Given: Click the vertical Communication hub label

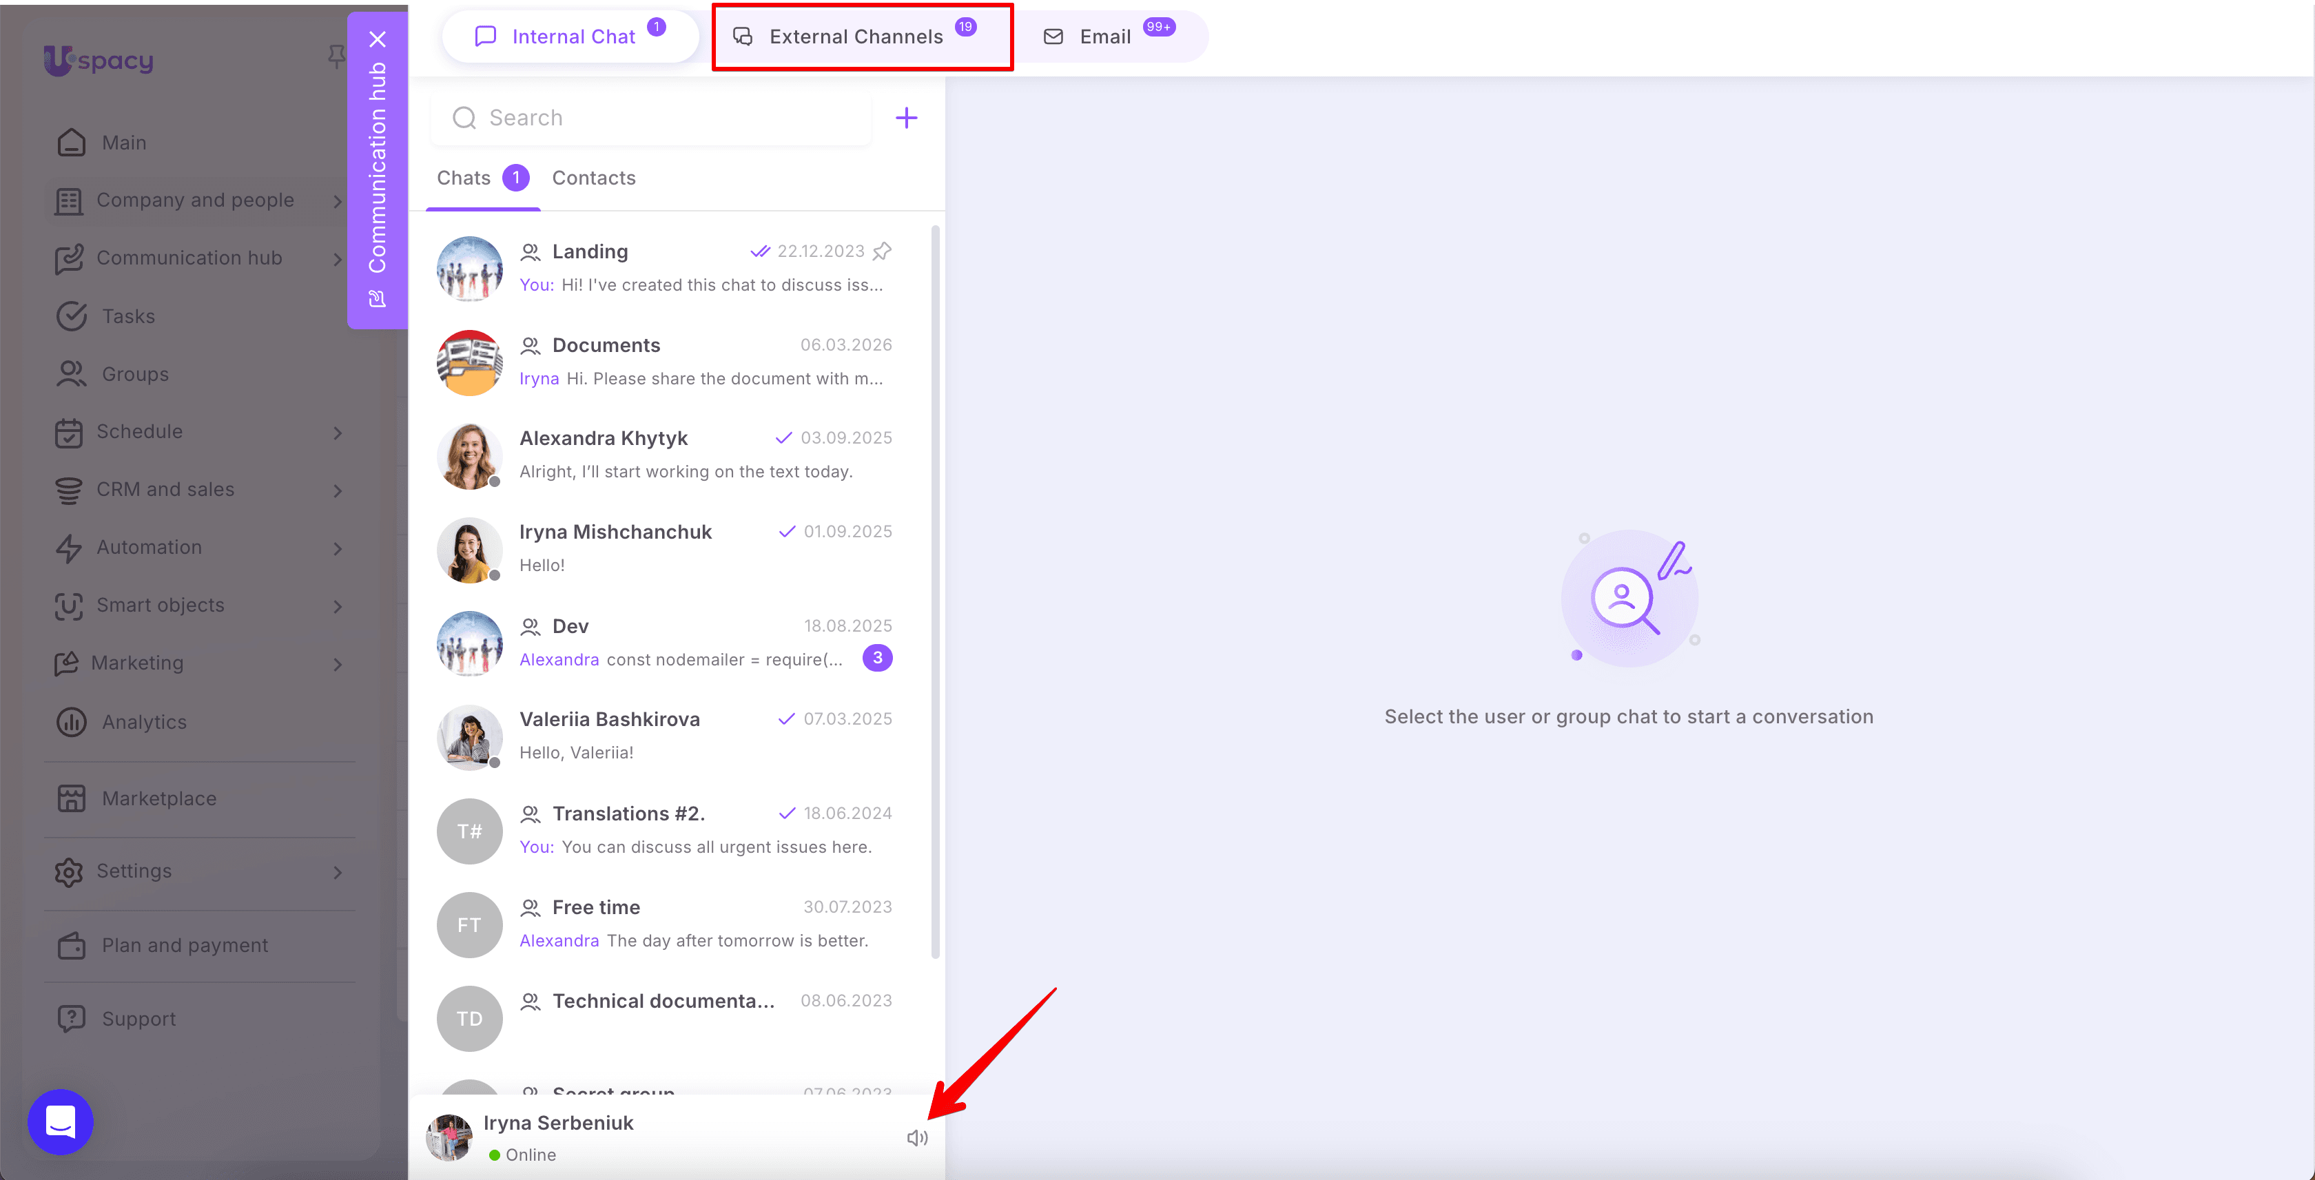Looking at the screenshot, I should [378, 167].
